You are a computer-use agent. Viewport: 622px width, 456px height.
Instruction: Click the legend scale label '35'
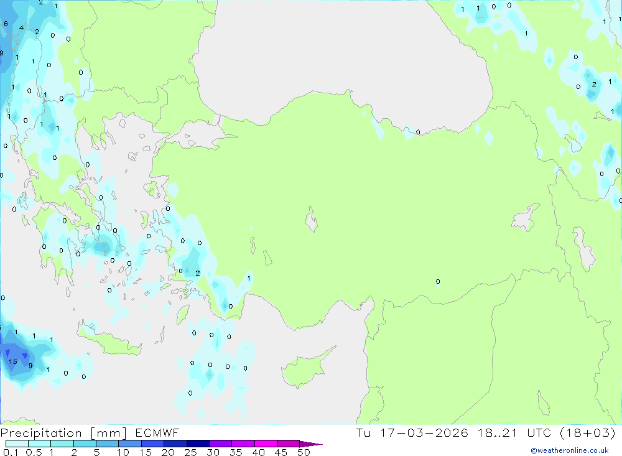tap(236, 452)
